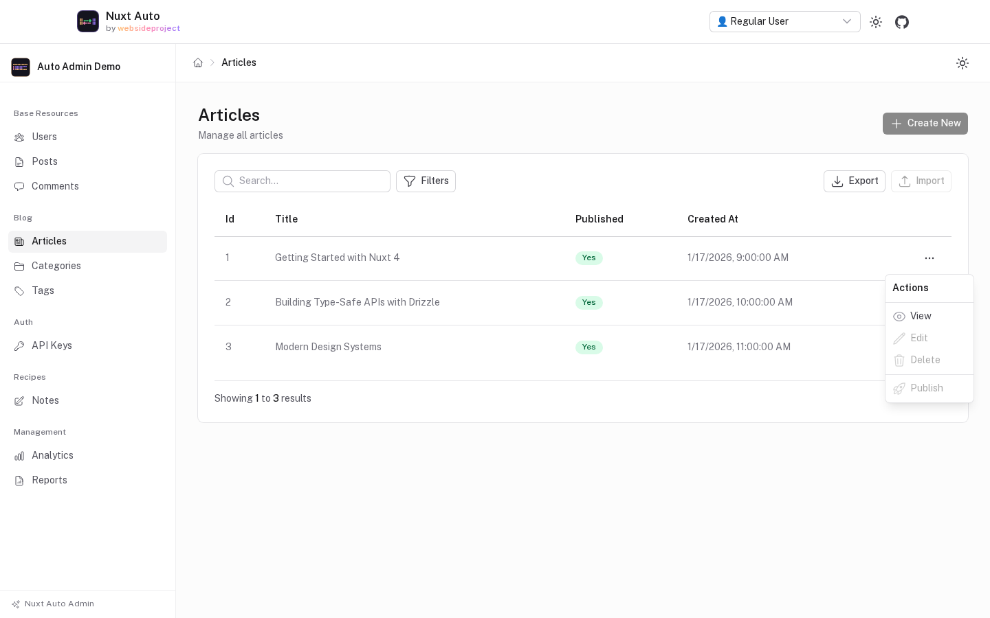The width and height of the screenshot is (990, 618).
Task: Click the Import button
Action: point(921,181)
